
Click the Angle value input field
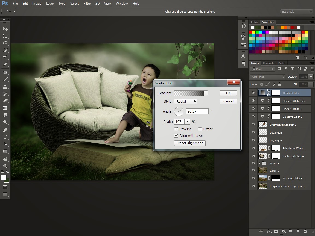[x=197, y=111]
